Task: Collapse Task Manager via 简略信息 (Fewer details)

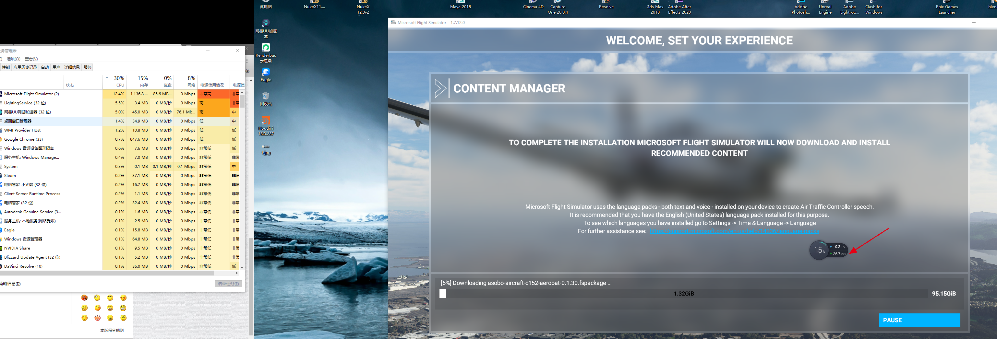Action: click(x=10, y=284)
